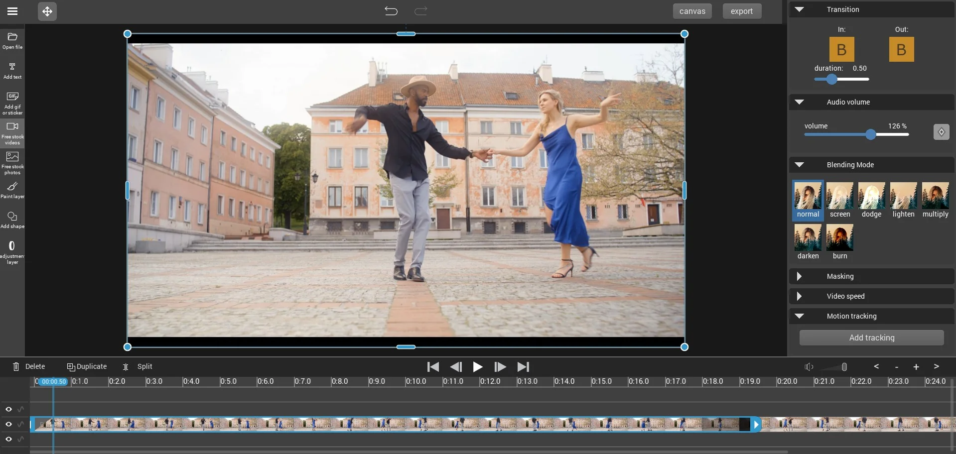Duplicate the selected clip
The image size is (956, 454).
point(87,366)
